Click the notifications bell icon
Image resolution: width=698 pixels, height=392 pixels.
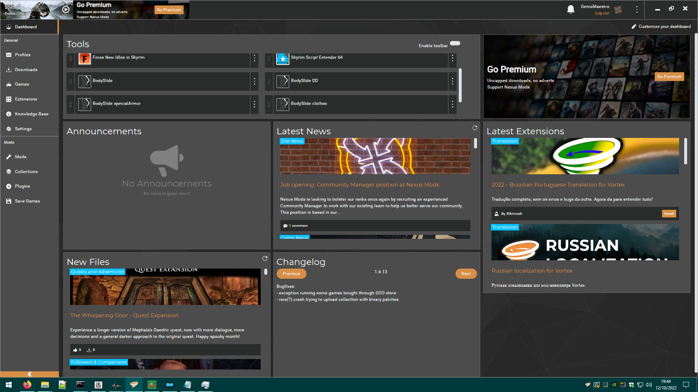571,9
